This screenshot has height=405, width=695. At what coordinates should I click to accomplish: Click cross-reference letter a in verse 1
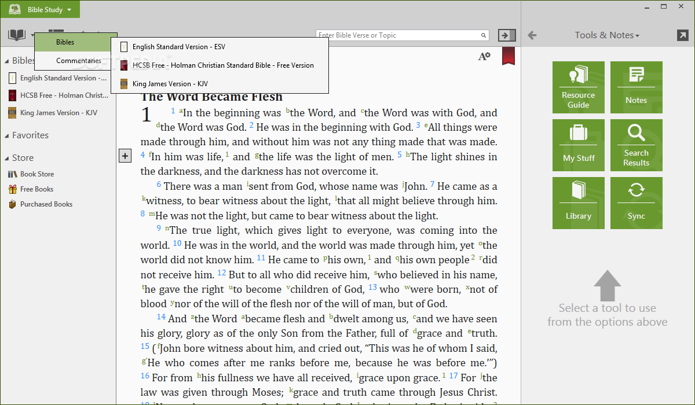point(181,111)
